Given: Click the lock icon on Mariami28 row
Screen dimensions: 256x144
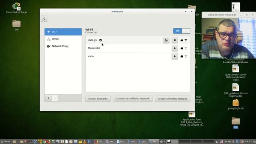Looking at the screenshot, I should pos(182,48).
